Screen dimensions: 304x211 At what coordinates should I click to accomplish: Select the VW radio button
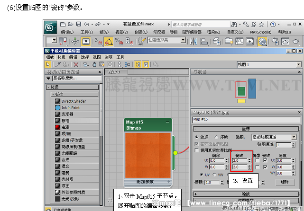click(x=214, y=175)
